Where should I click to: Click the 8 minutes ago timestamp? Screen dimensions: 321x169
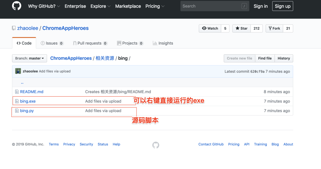[277, 92]
